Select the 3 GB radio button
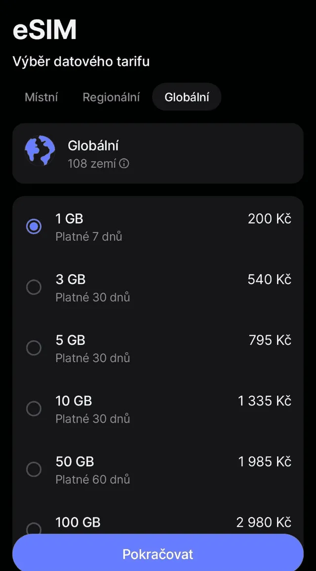This screenshot has width=316, height=571. (x=34, y=287)
